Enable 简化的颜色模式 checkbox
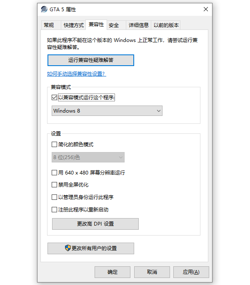 [x=54, y=145]
